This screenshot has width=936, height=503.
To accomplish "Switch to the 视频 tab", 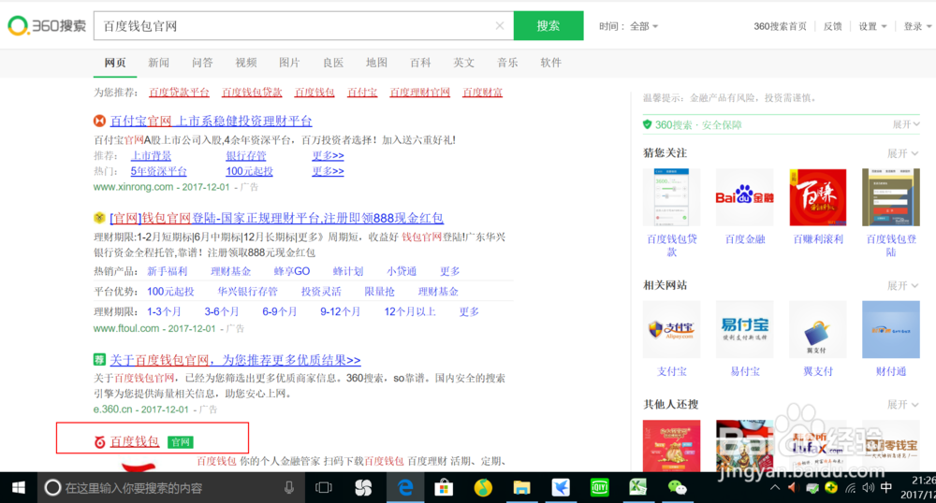I will (246, 63).
